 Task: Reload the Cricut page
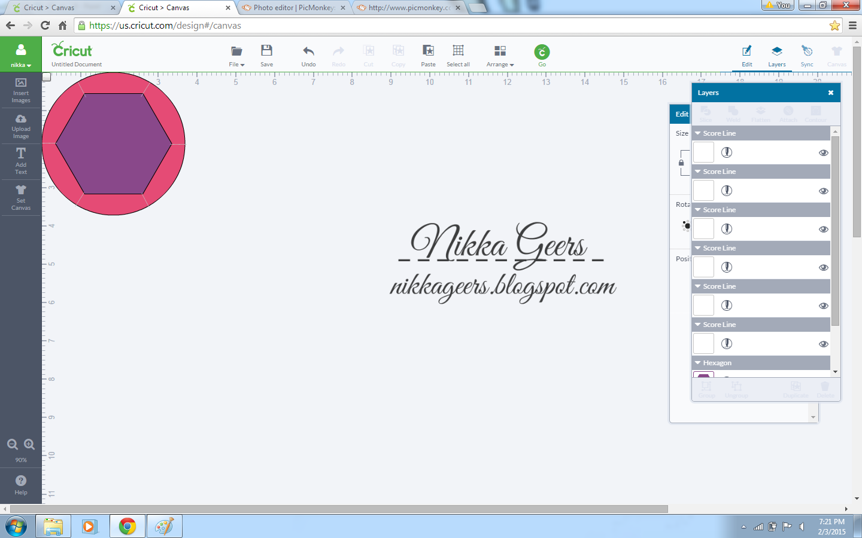coord(45,25)
